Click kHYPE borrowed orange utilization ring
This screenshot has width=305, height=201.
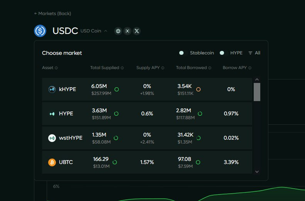pos(199,89)
